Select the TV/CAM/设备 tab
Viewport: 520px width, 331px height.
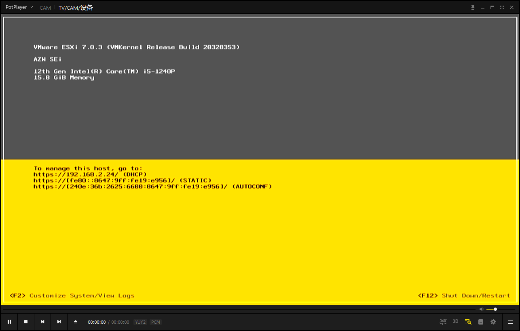coord(76,8)
